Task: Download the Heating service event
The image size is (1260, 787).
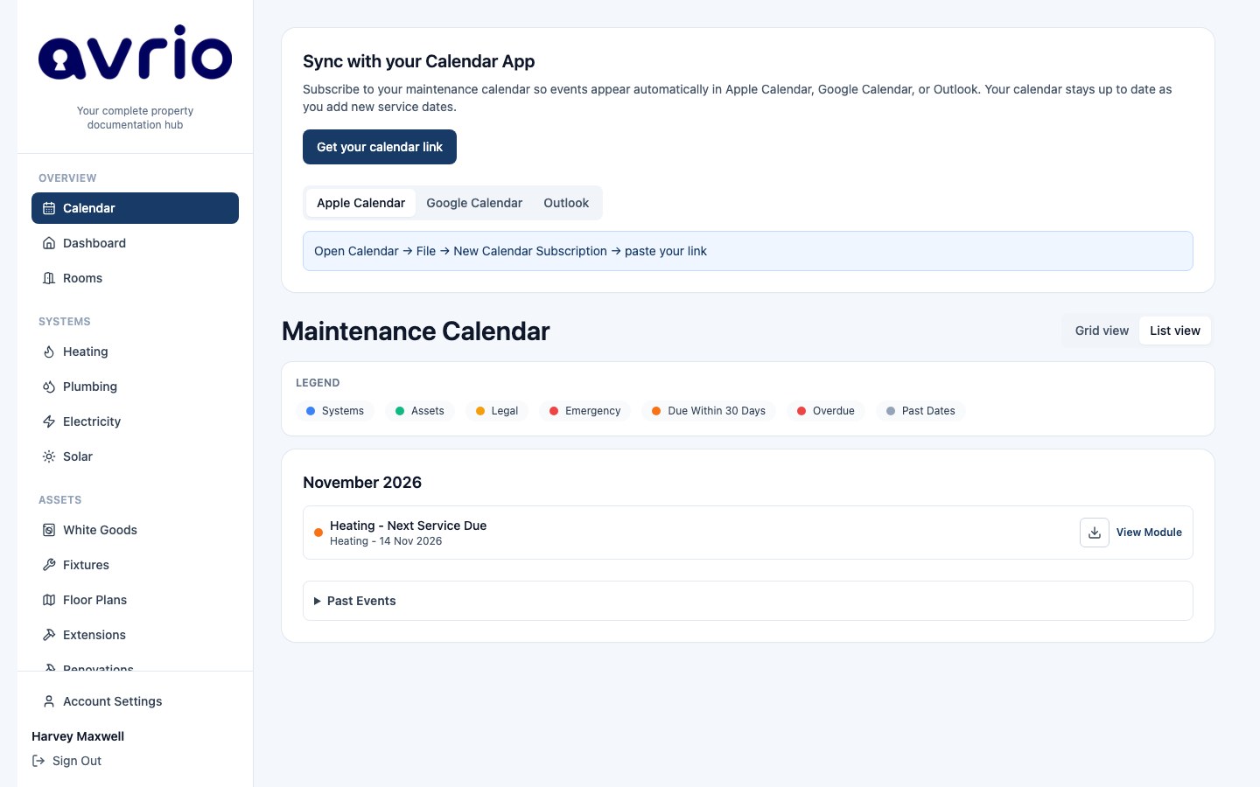Action: (1094, 533)
